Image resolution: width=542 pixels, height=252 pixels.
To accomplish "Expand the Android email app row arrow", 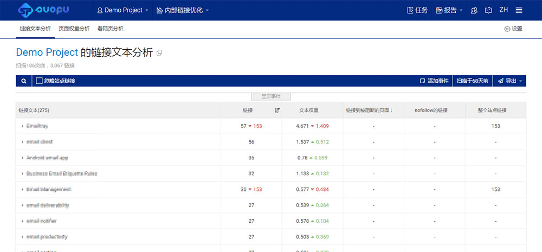I will click(22, 158).
